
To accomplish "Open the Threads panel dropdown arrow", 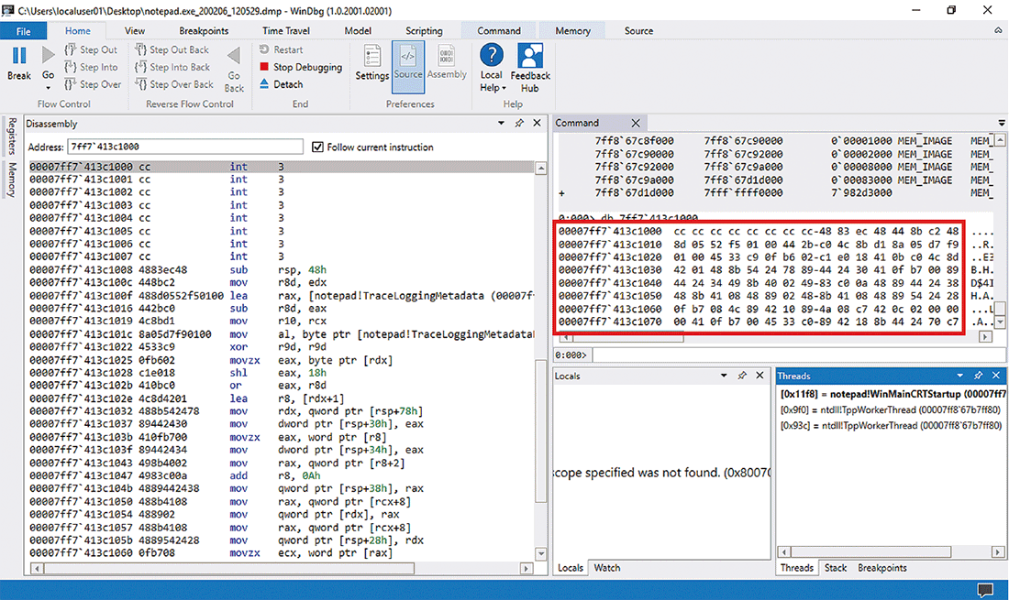I will (961, 376).
